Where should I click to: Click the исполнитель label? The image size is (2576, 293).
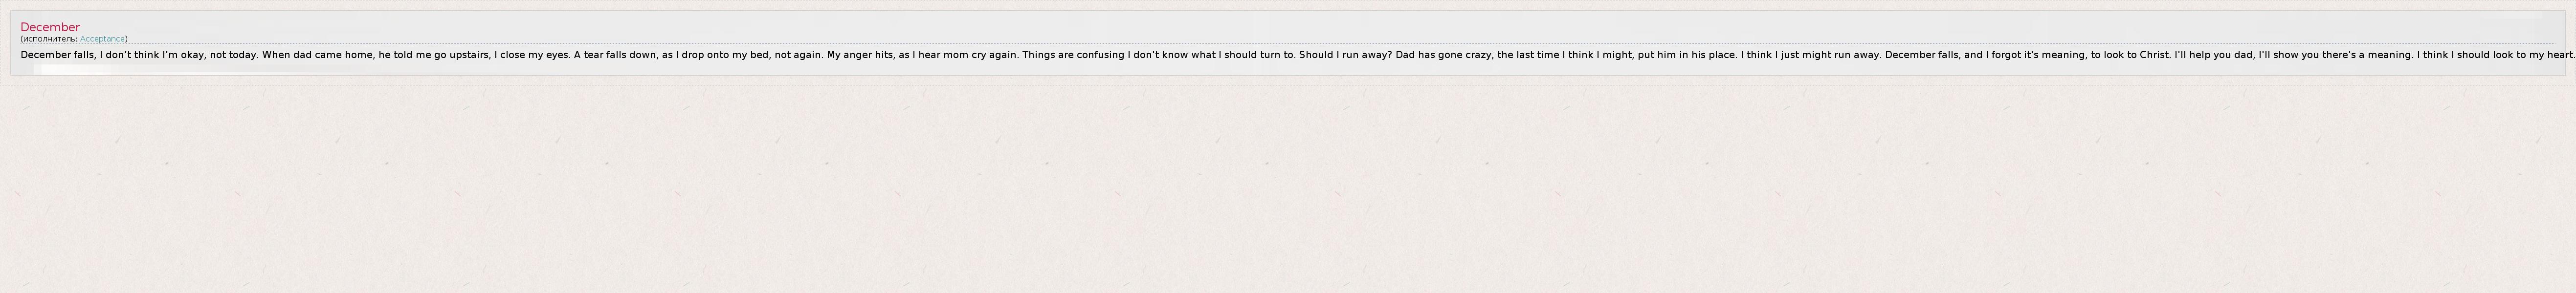(x=49, y=39)
